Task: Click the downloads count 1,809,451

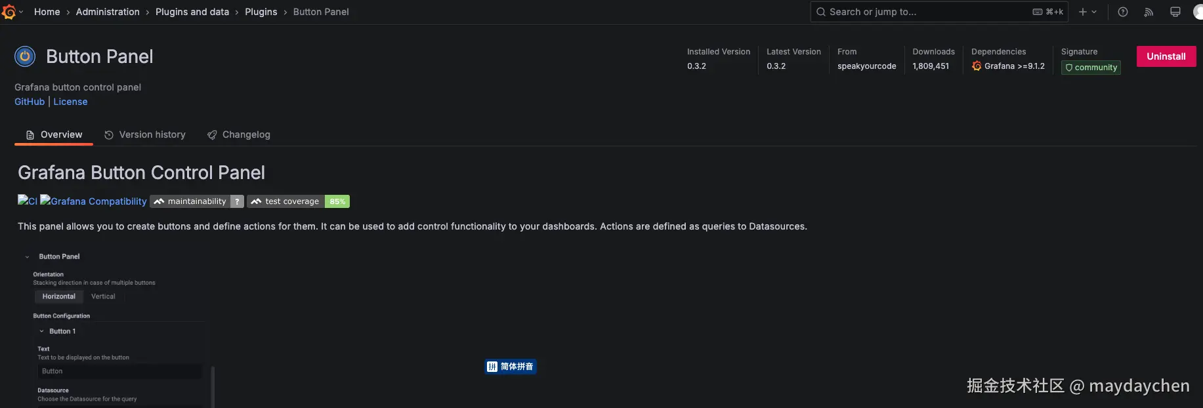Action: [x=931, y=66]
